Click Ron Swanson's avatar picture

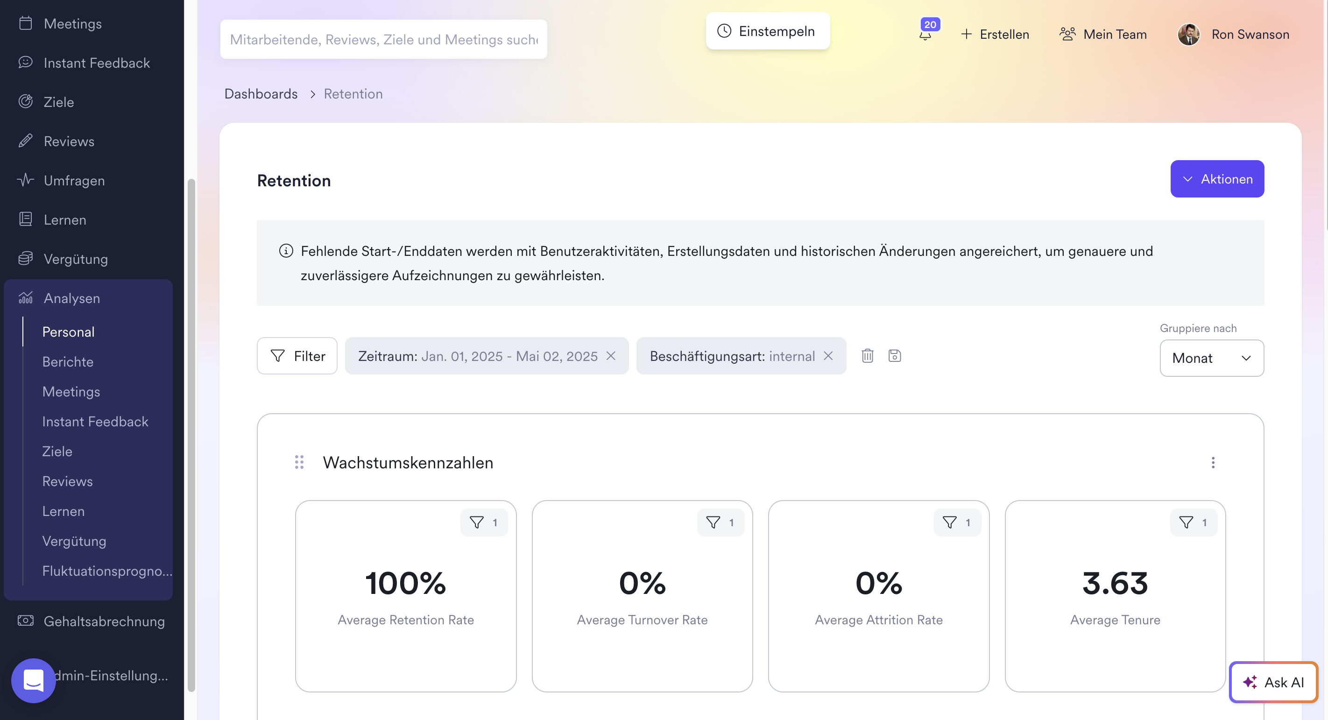(1189, 35)
